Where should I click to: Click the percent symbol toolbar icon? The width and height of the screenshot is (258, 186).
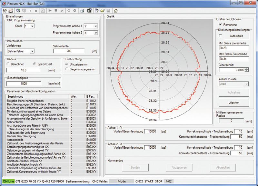(x=43, y=11)
